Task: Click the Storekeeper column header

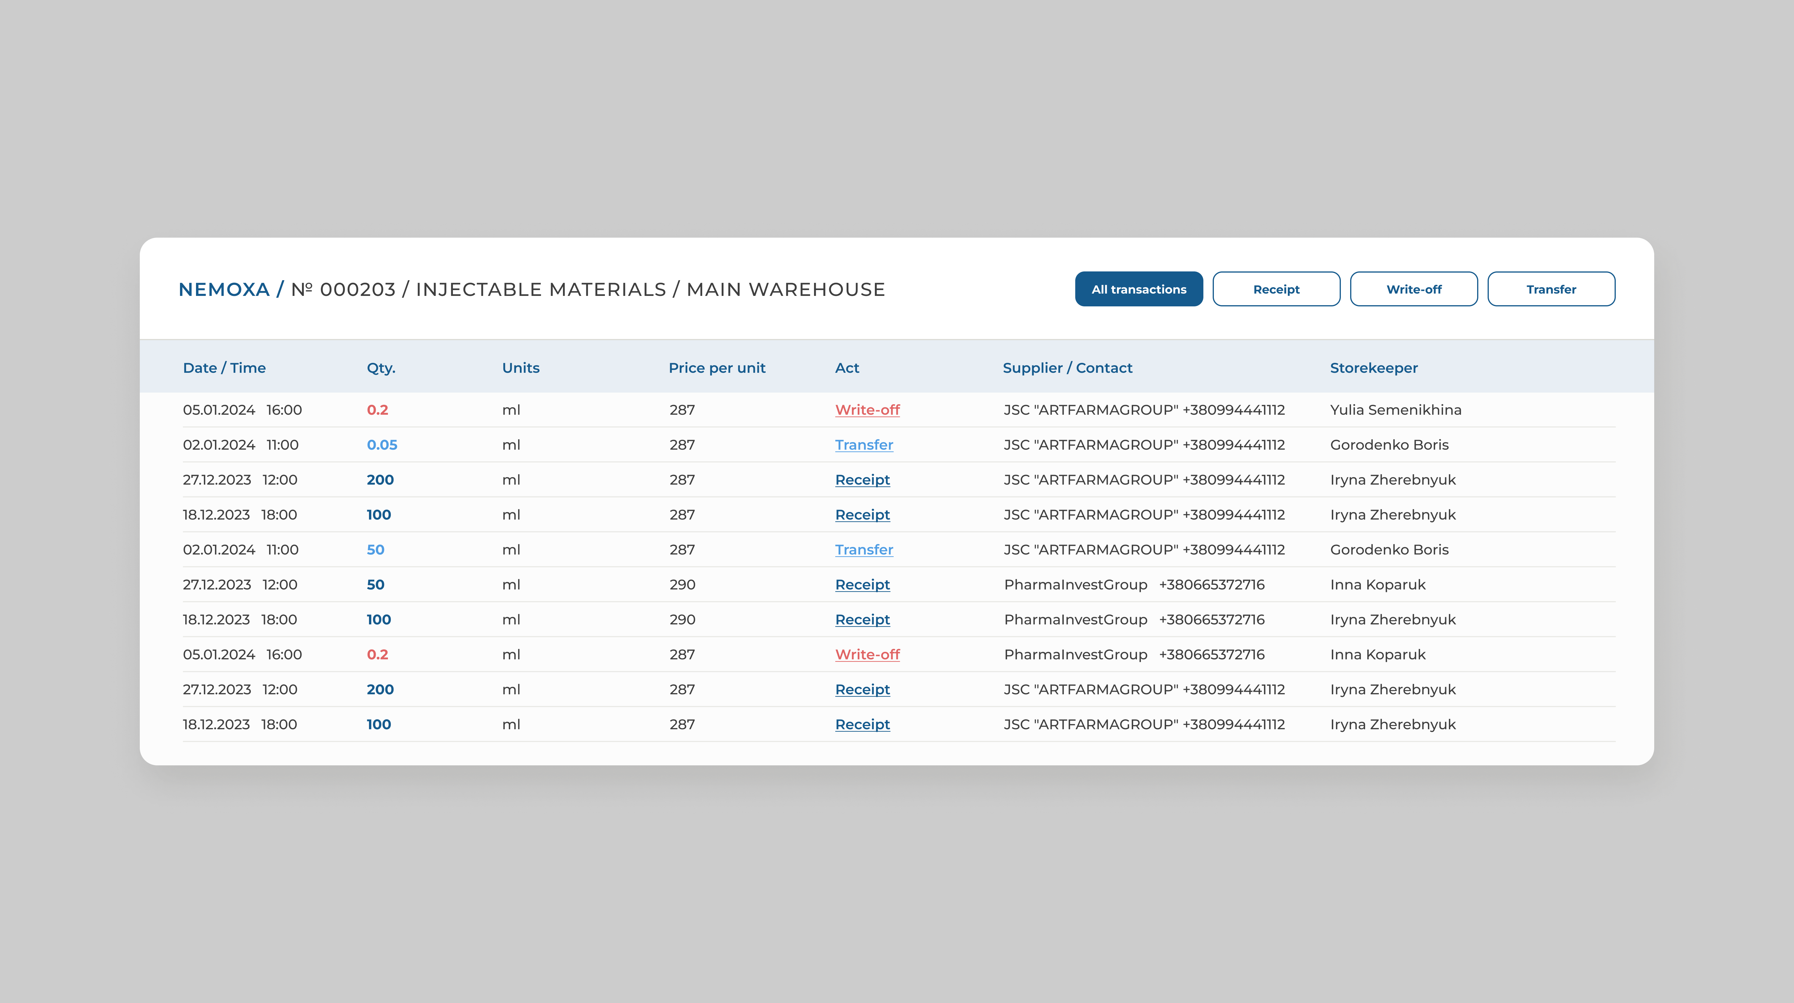Action: pyautogui.click(x=1373, y=368)
